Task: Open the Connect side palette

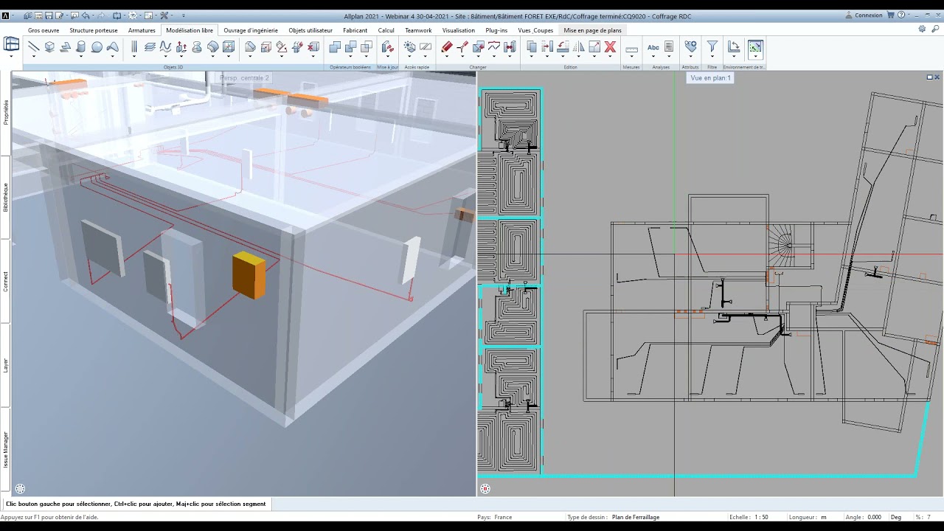Action: pyautogui.click(x=6, y=281)
